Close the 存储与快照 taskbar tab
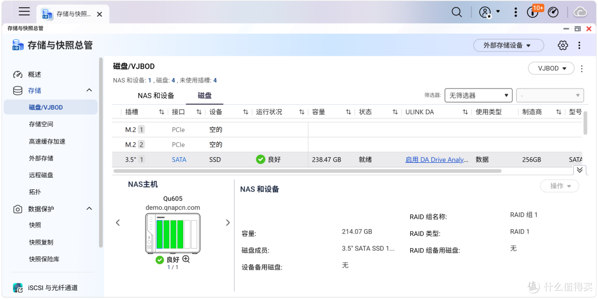The image size is (598, 299). coord(99,14)
